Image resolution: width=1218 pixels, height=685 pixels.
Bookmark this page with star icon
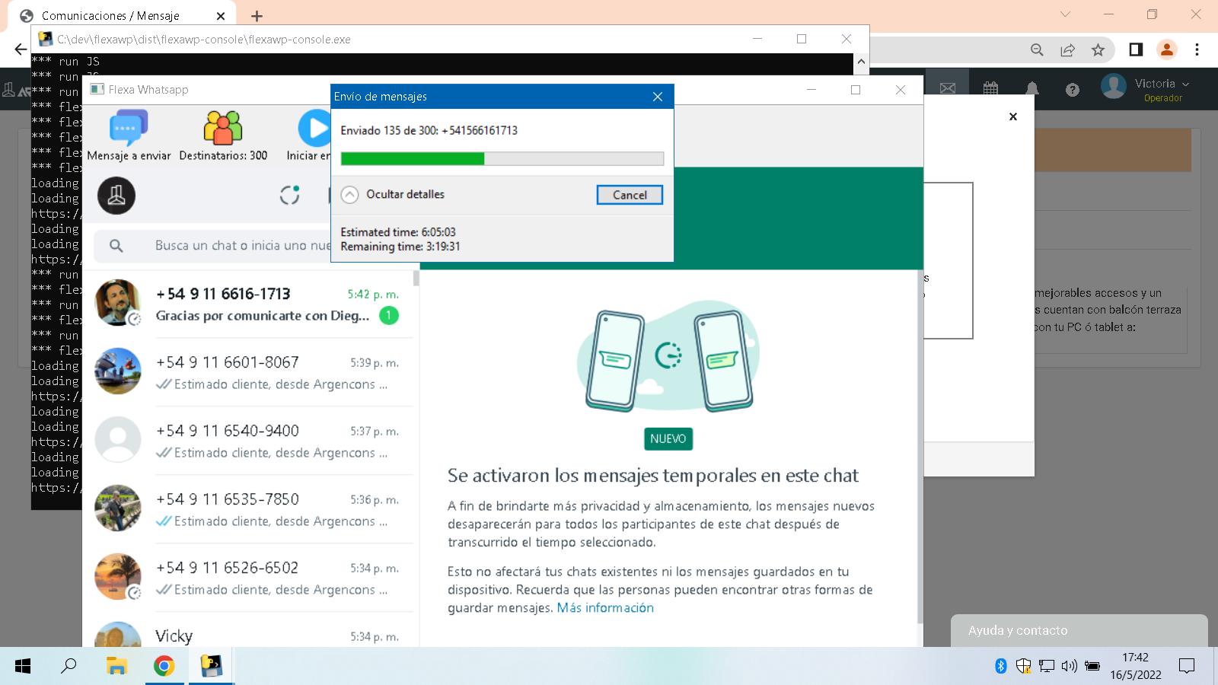pyautogui.click(x=1098, y=49)
